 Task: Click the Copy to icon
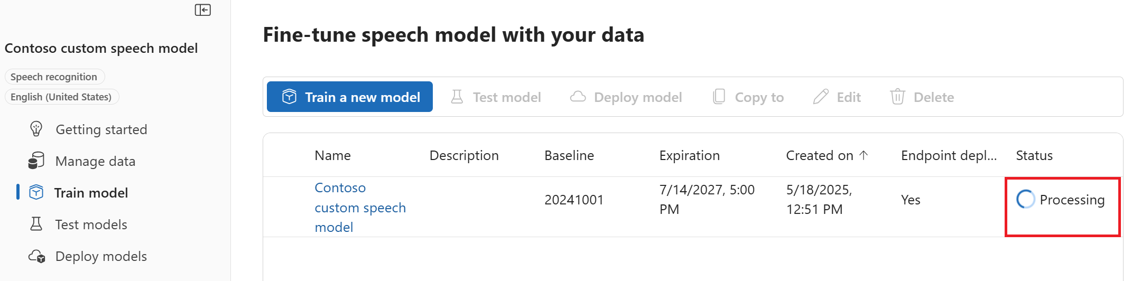[719, 97]
